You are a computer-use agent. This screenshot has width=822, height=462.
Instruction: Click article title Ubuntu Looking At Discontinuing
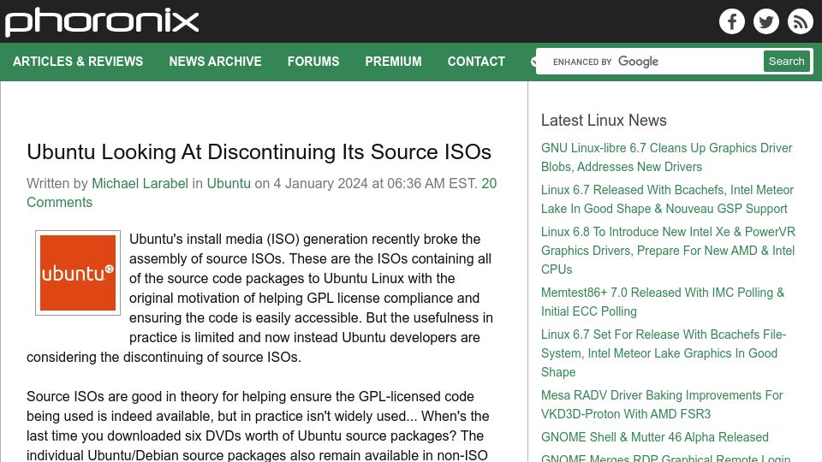tap(259, 152)
